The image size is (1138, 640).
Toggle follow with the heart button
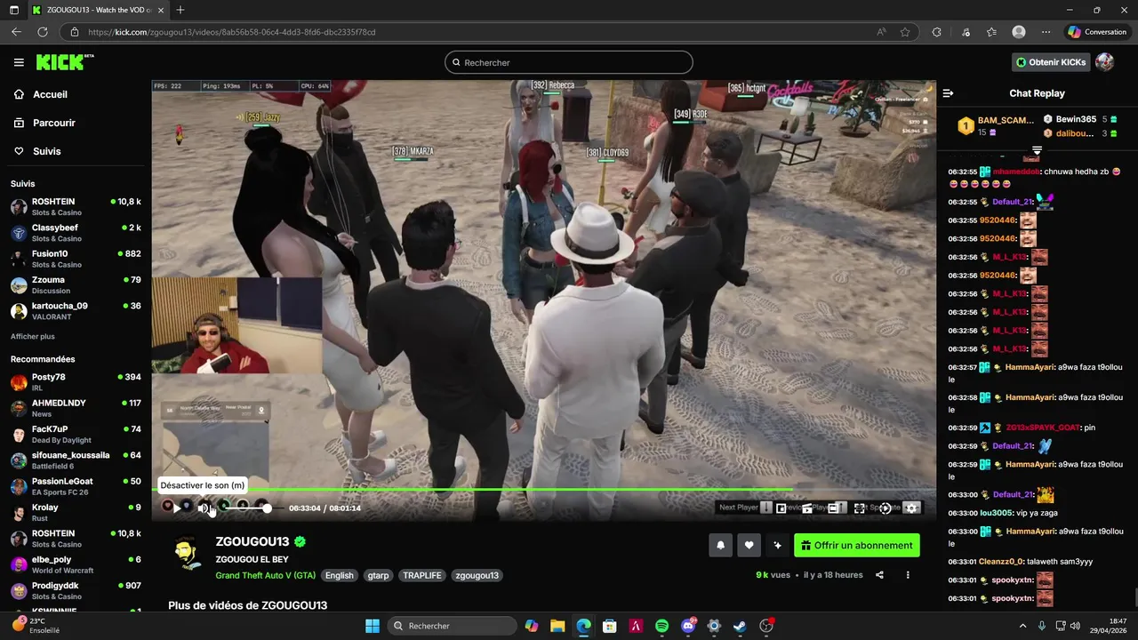tap(749, 545)
